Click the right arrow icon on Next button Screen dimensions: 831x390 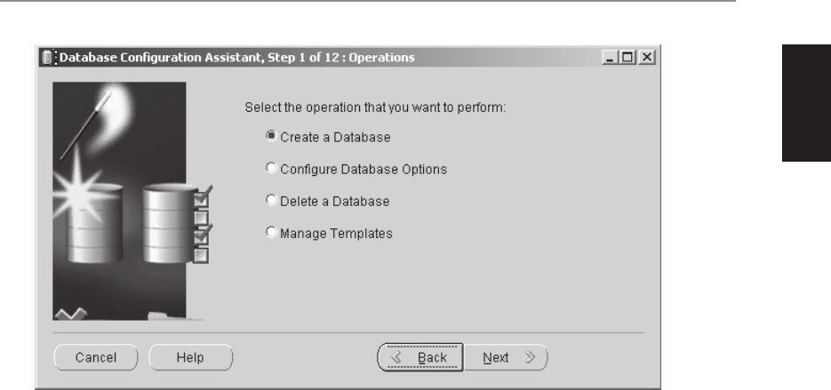(530, 358)
